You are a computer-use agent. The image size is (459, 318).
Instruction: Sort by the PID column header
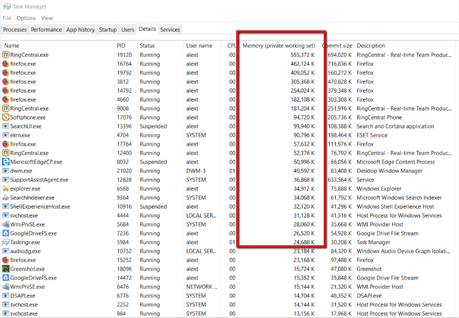click(x=126, y=46)
